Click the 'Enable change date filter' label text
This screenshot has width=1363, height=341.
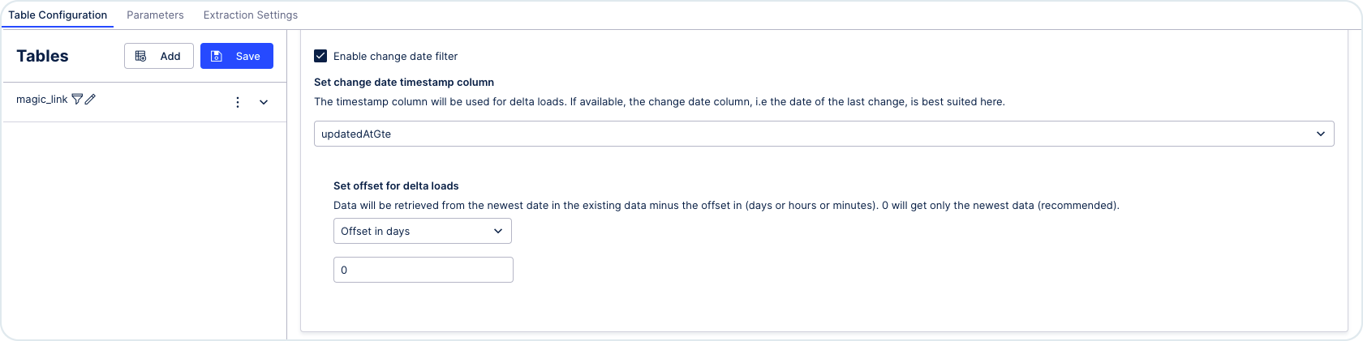pyautogui.click(x=395, y=56)
